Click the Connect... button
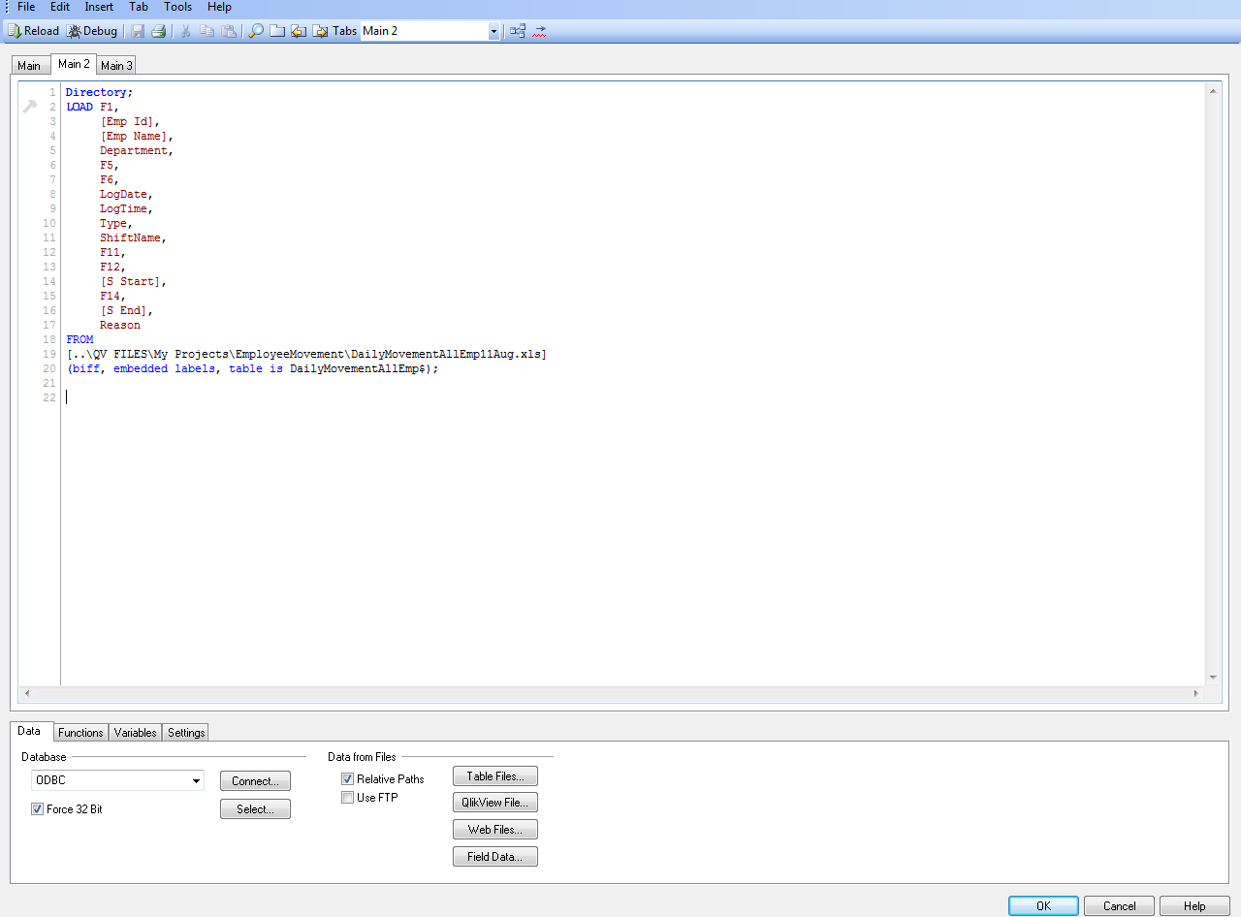The width and height of the screenshot is (1241, 917). (255, 781)
